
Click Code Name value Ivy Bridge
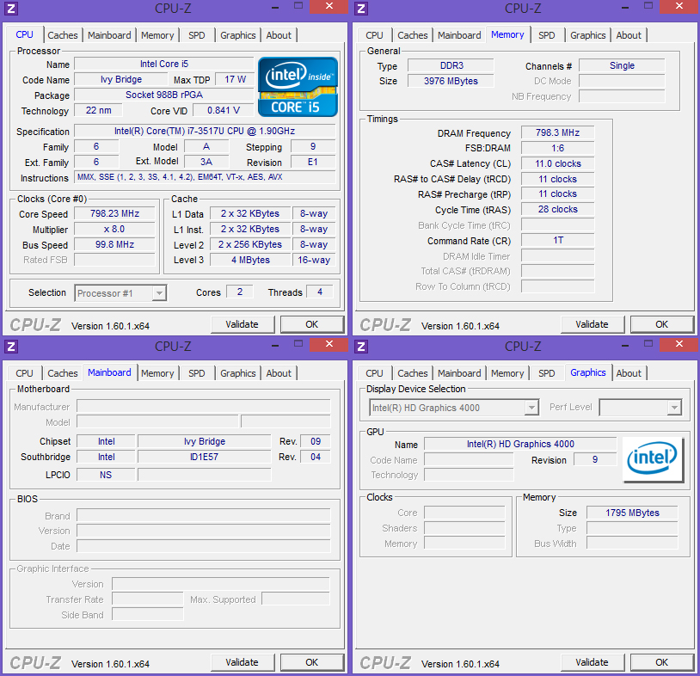(x=121, y=79)
